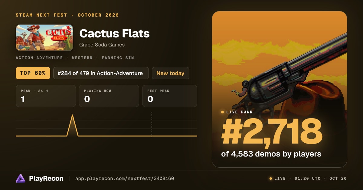Select the FARMING SIM genre tag

pos(118,58)
